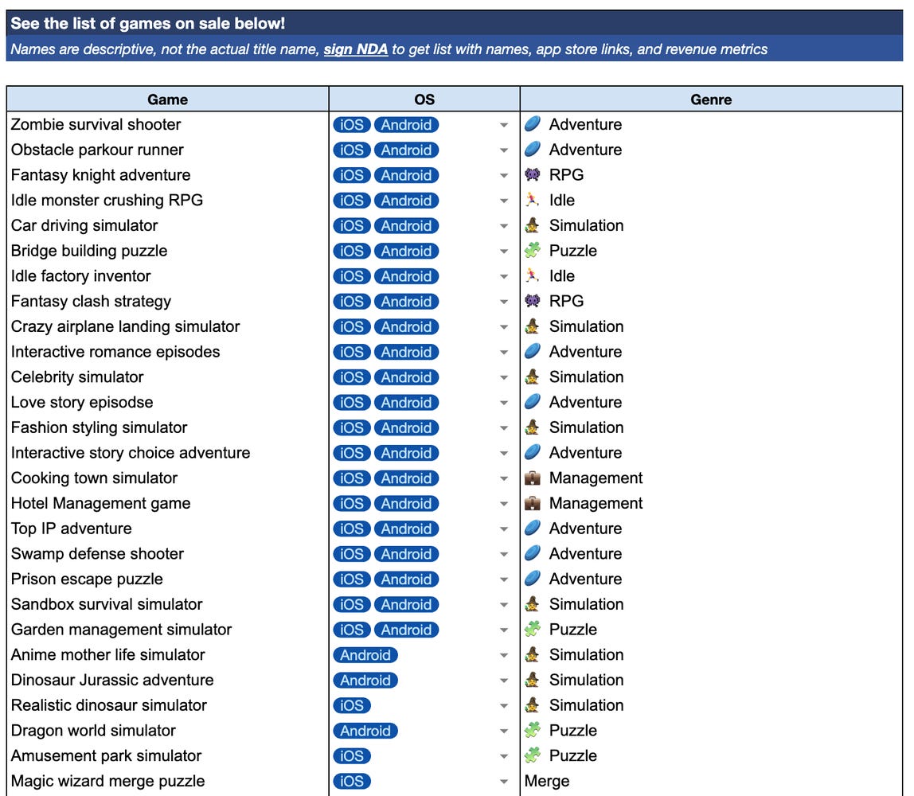Screen dimensions: 914x796
Task: Click Simulation icon for Car driving simulator
Action: (532, 225)
